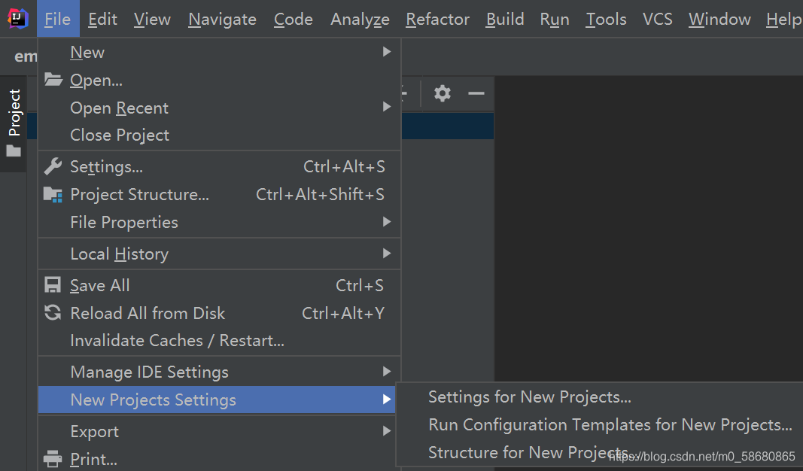Screen dimensions: 803x471
Task: Choose Run Configuration Templates for New Projects...
Action: click(x=610, y=424)
